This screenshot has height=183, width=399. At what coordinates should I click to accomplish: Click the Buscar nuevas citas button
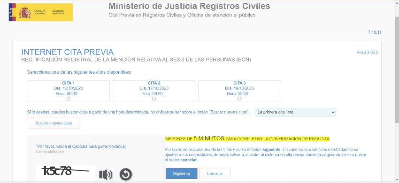click(x=54, y=123)
